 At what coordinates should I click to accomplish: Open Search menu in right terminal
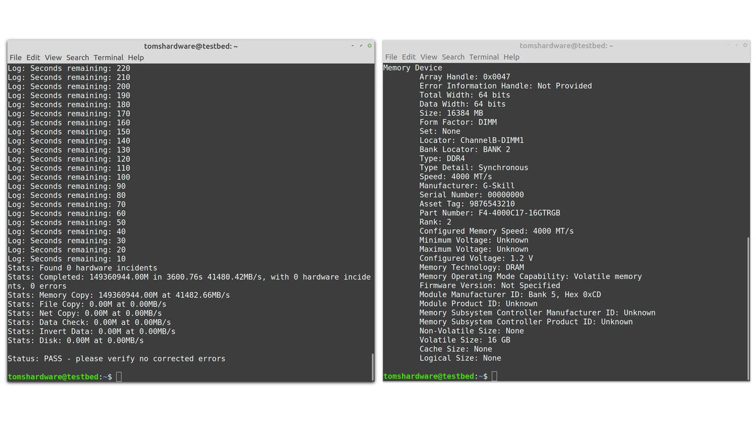[453, 57]
